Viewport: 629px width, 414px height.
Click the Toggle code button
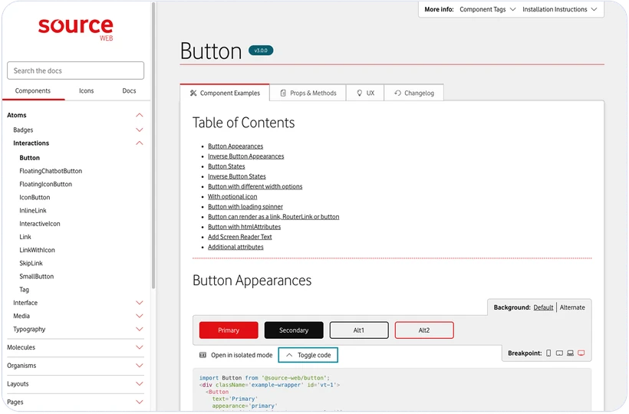point(308,356)
